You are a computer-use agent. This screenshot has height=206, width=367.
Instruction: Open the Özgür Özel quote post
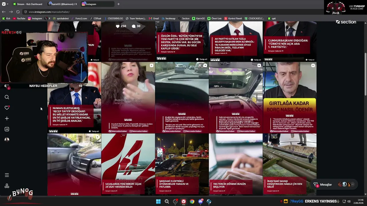pyautogui.click(x=182, y=41)
